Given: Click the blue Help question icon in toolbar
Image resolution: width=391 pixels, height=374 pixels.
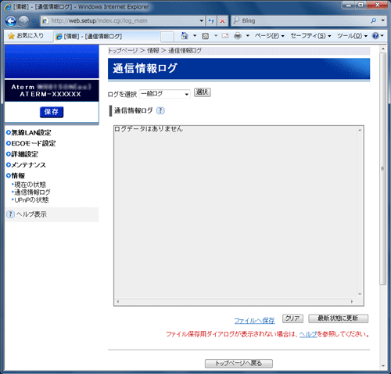Looking at the screenshot, I should [x=375, y=36].
